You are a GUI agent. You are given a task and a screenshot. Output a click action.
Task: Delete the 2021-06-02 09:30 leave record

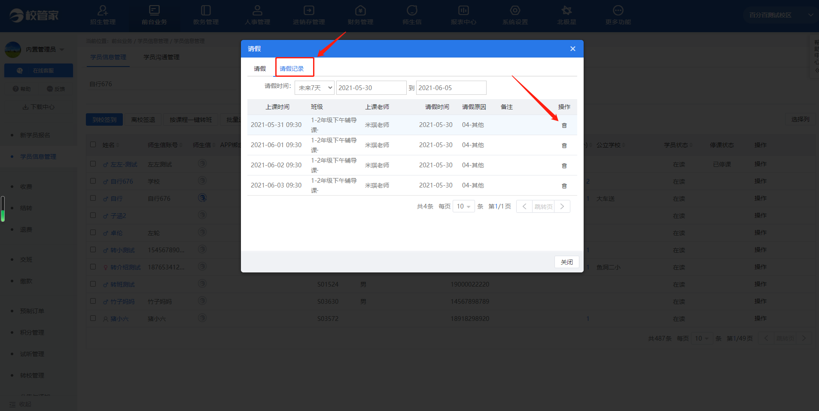click(x=564, y=166)
